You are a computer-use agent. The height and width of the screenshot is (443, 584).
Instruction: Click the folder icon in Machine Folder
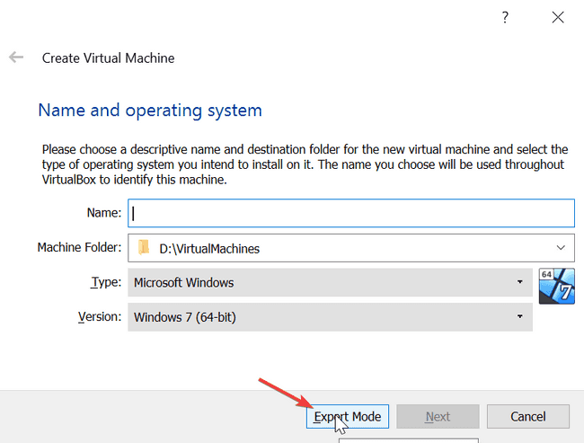tap(144, 247)
